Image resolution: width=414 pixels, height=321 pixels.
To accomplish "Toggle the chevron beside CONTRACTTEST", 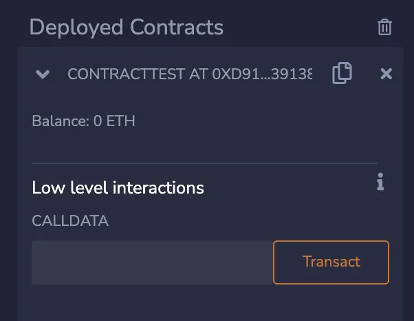I will (x=43, y=74).
